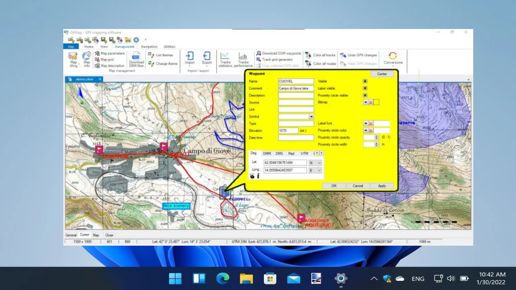Image resolution: width=516 pixels, height=290 pixels.
Task: Toggle the Visible checkbox
Action: [365, 81]
